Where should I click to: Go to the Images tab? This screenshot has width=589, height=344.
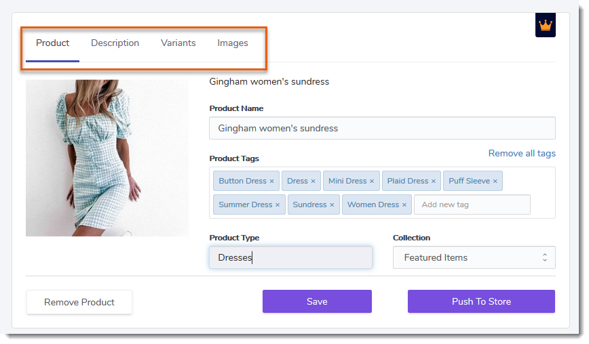pyautogui.click(x=233, y=43)
